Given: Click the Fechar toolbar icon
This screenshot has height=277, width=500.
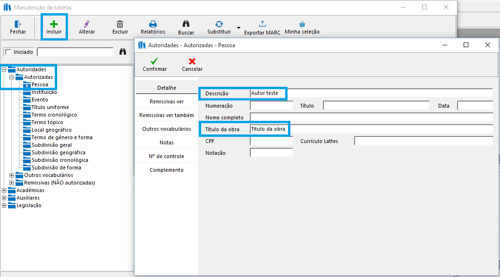Looking at the screenshot, I should (18, 24).
